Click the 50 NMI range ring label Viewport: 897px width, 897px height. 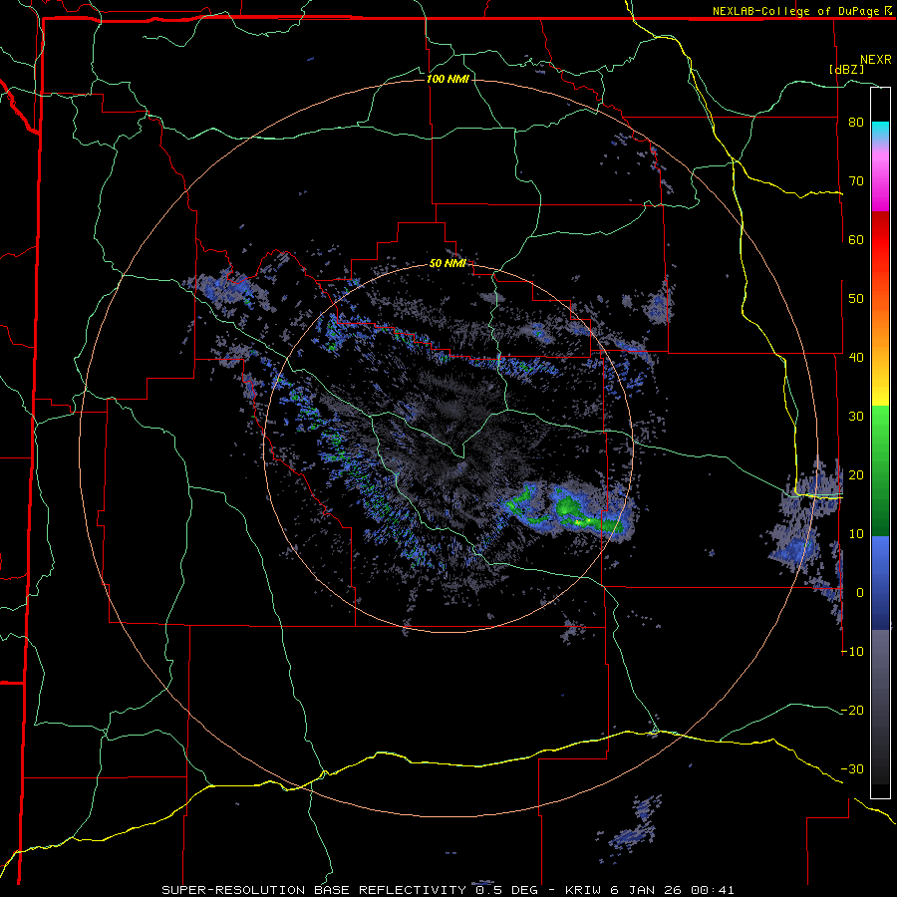point(448,264)
